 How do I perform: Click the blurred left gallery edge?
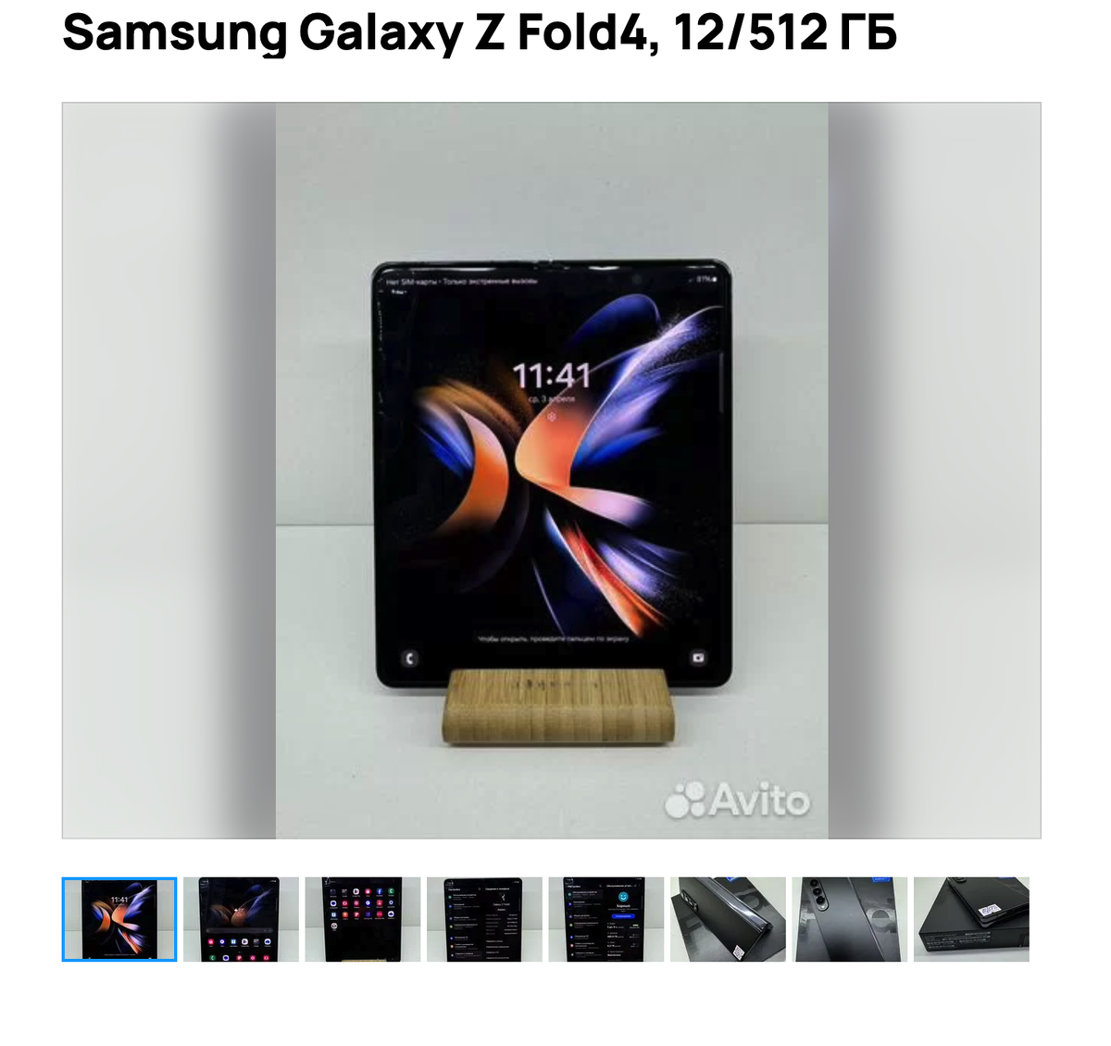(169, 471)
